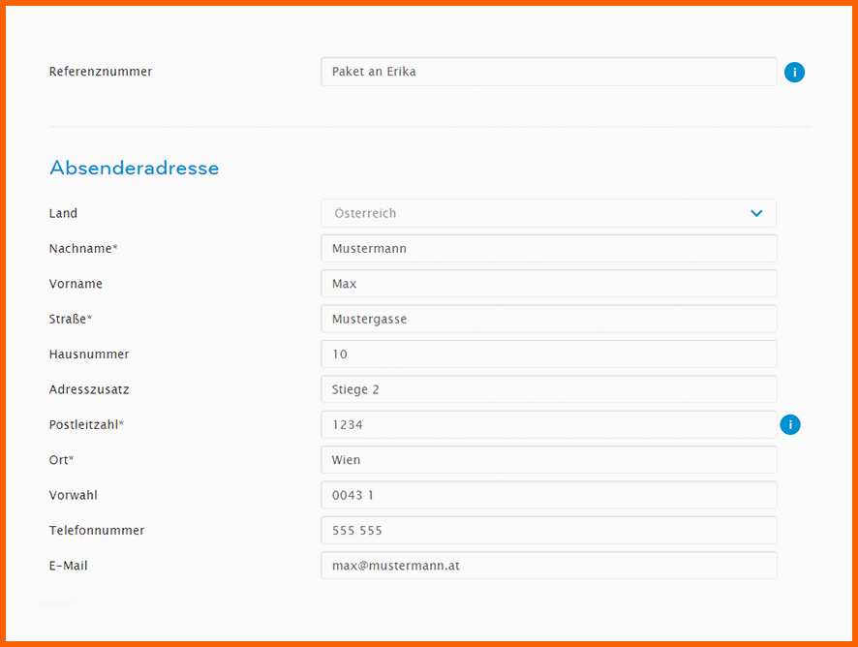Click the info icon next to Postleitzahl
The image size is (858, 647).
click(x=790, y=424)
